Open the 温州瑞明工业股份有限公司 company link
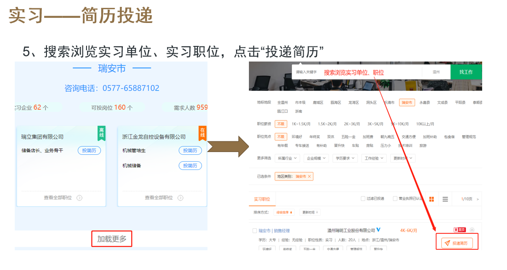This screenshot has height=270, width=507. (x=351, y=231)
